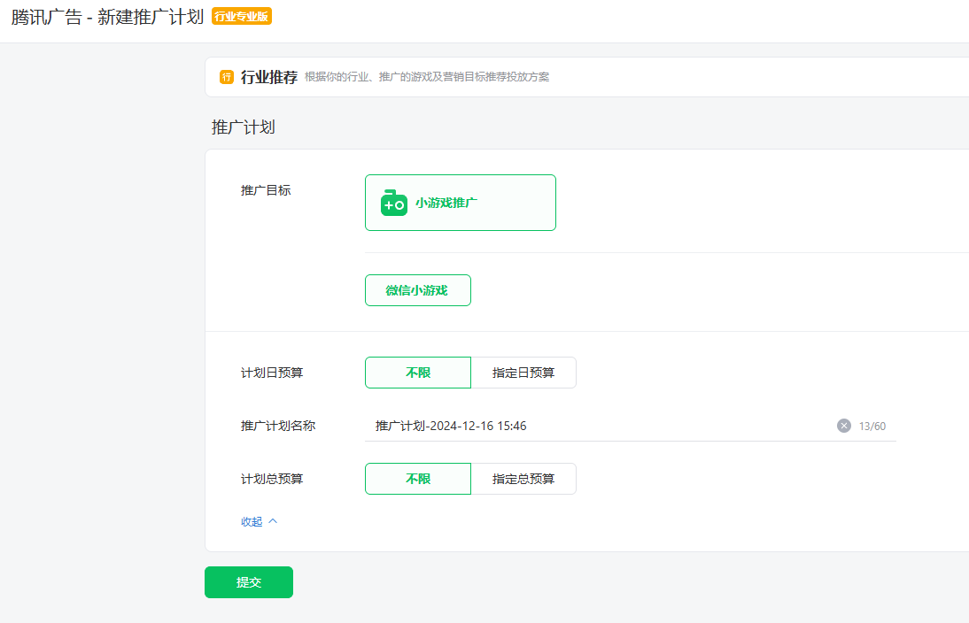Click the 13/60 character counter
This screenshot has width=969, height=623.
point(872,426)
